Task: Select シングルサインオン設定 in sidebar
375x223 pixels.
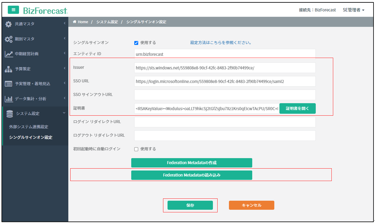Action: pyautogui.click(x=31, y=138)
